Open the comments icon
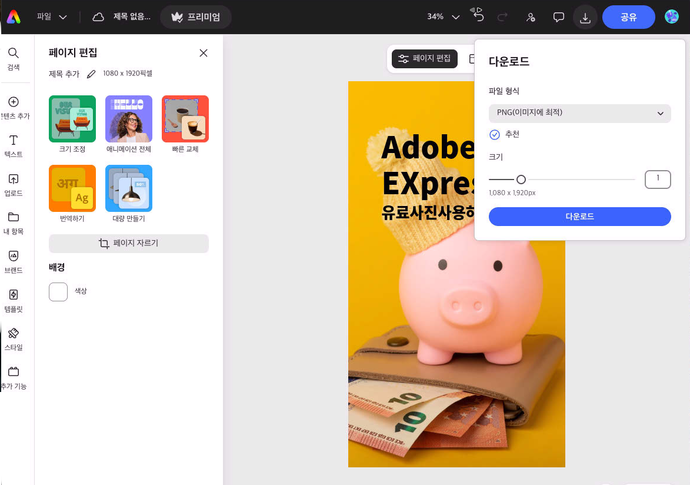The image size is (690, 485). coord(558,17)
